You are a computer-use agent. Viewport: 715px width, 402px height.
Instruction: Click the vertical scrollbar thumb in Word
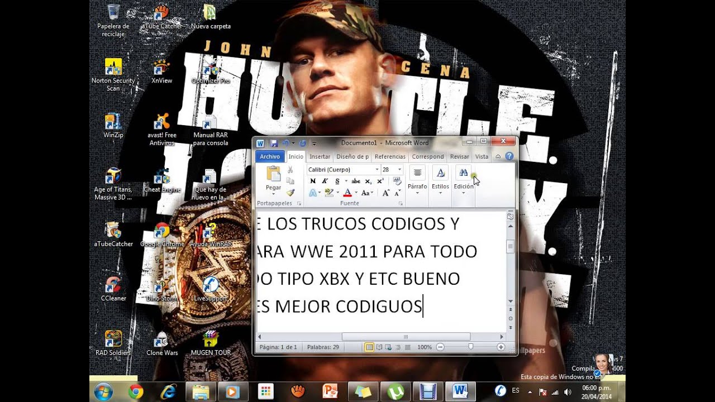[510, 246]
